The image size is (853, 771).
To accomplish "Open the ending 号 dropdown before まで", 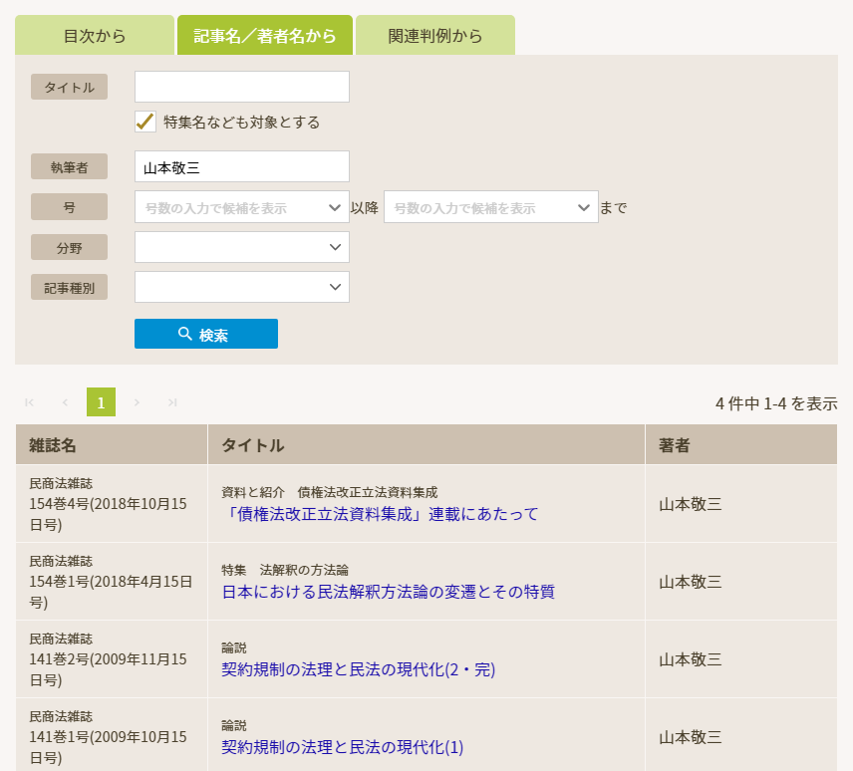I will click(x=490, y=206).
